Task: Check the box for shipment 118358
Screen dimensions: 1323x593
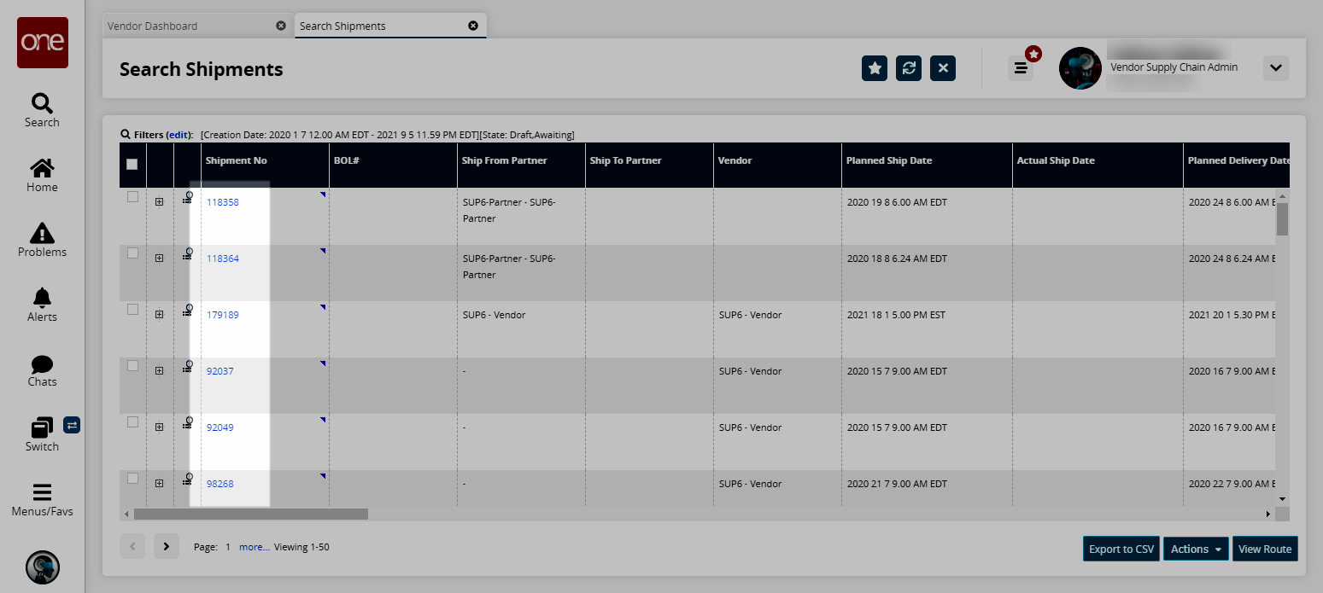Action: (132, 197)
